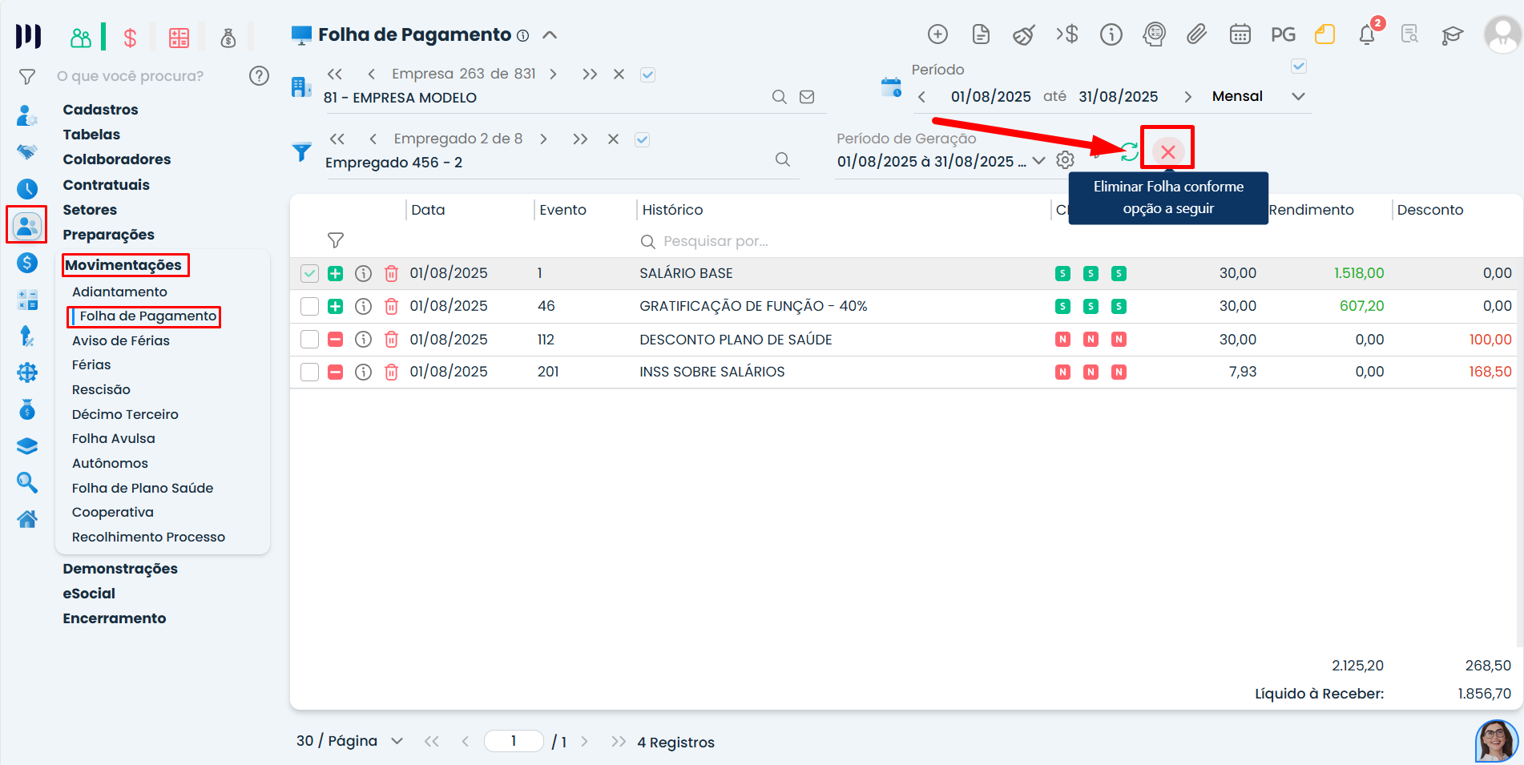Click the Encerramento sidebar entry
This screenshot has width=1524, height=765.
pos(115,618)
